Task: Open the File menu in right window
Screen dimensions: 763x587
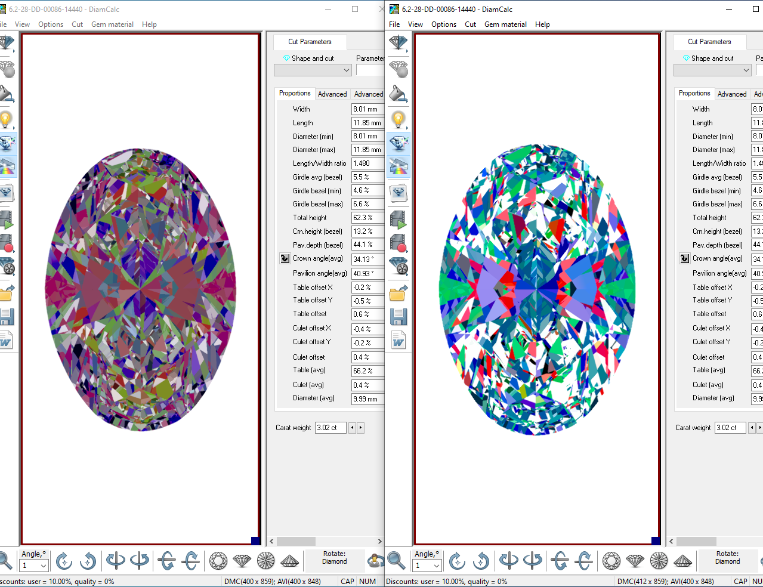Action: [x=394, y=24]
